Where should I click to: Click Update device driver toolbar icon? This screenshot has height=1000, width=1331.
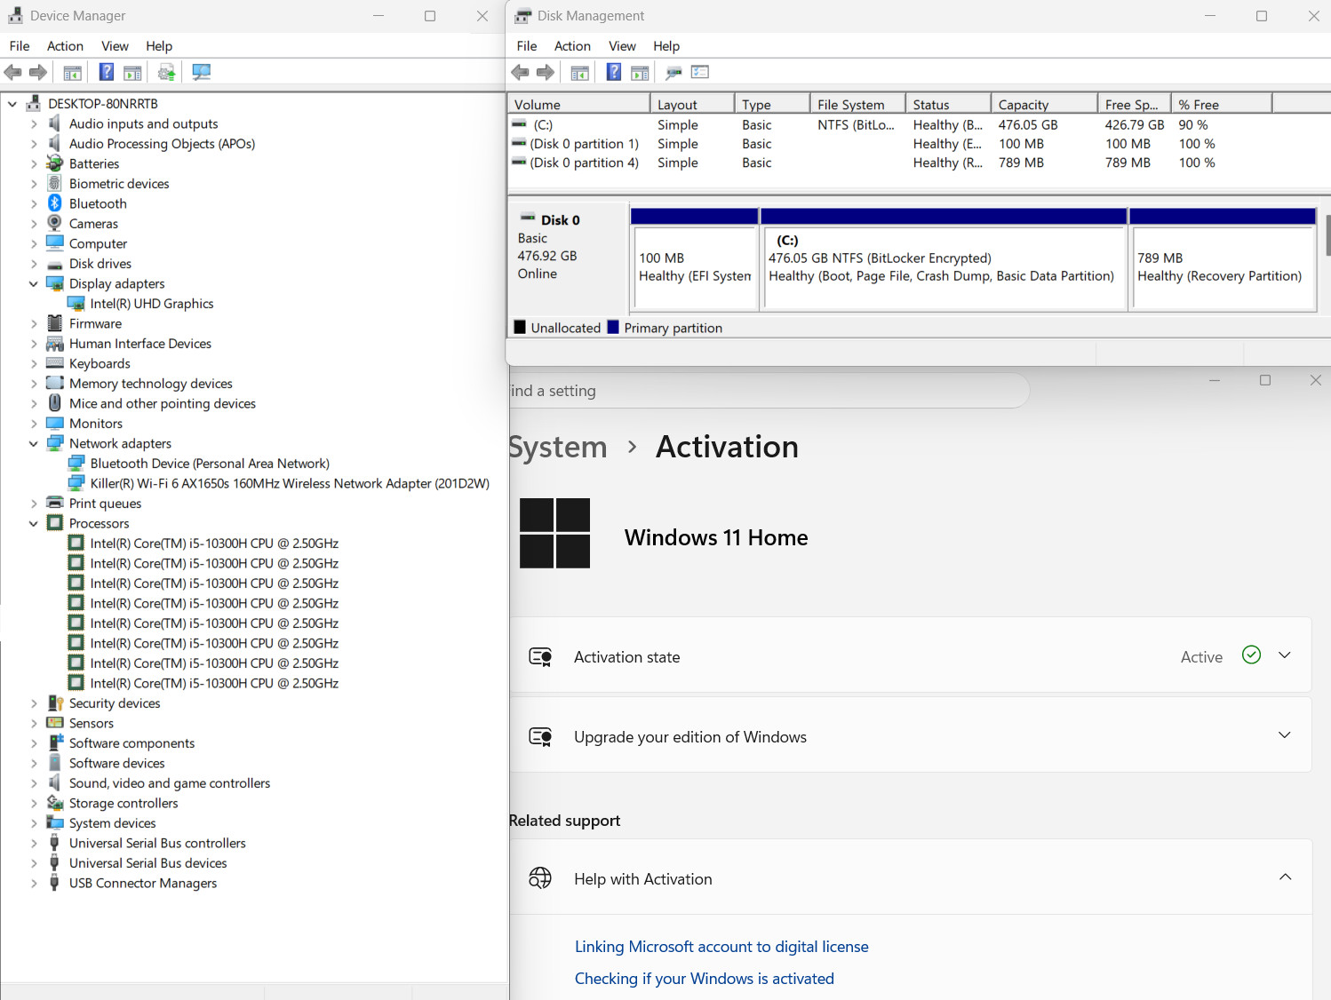coord(166,72)
